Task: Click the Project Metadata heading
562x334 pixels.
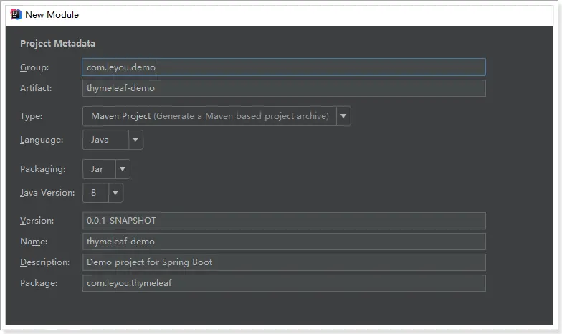Action: pyautogui.click(x=58, y=44)
